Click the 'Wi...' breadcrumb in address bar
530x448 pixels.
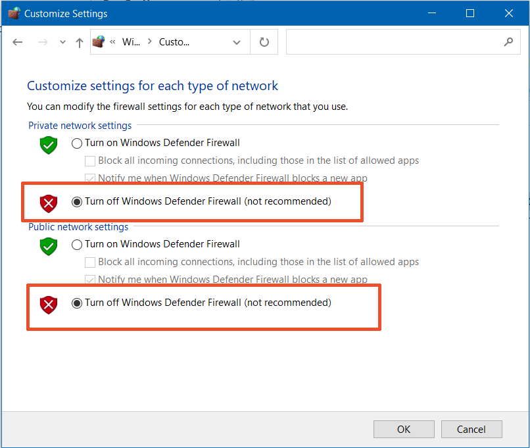pyautogui.click(x=131, y=42)
